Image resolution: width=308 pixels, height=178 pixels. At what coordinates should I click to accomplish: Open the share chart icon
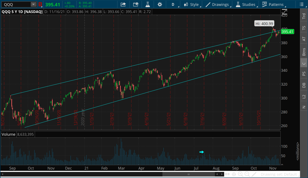[x=123, y=4]
